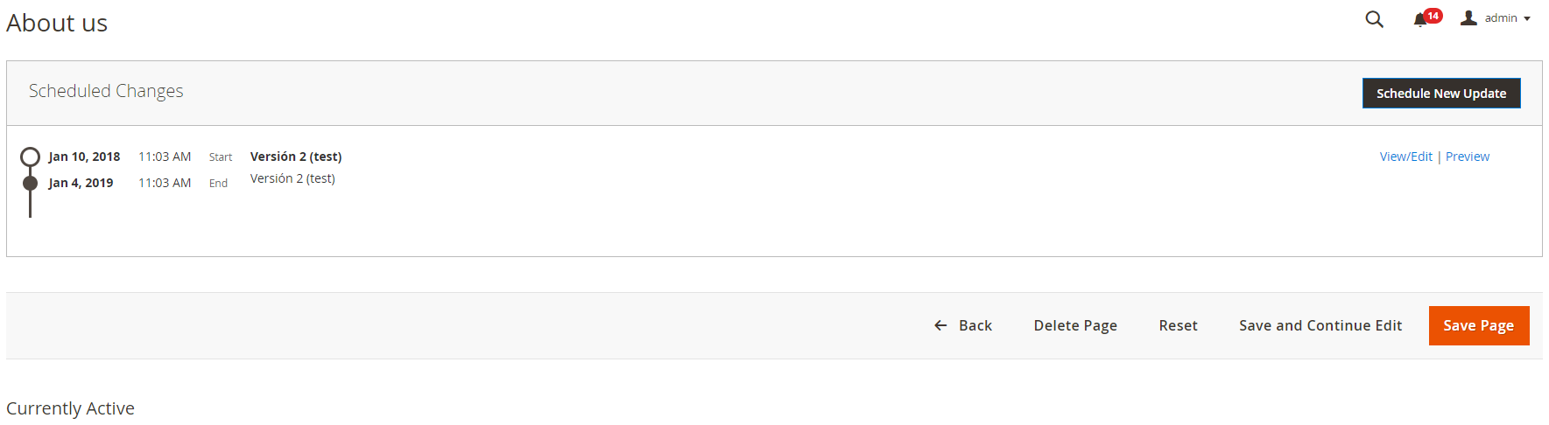This screenshot has height=425, width=1549.
Task: Click bold Versión 2 (test) start title
Action: [x=296, y=157]
